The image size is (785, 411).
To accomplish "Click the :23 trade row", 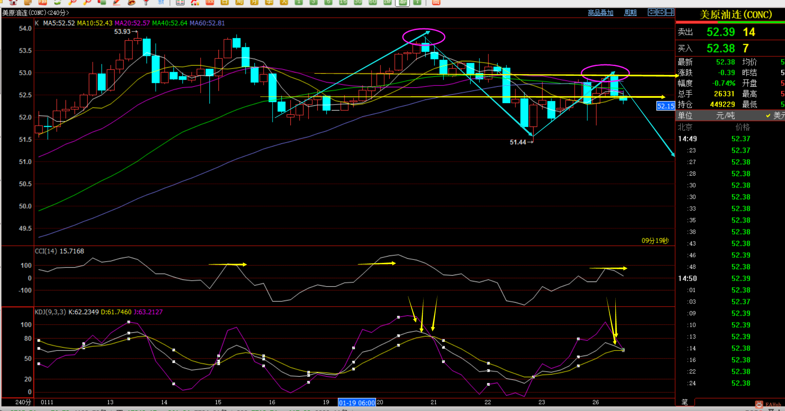I will click(730, 151).
